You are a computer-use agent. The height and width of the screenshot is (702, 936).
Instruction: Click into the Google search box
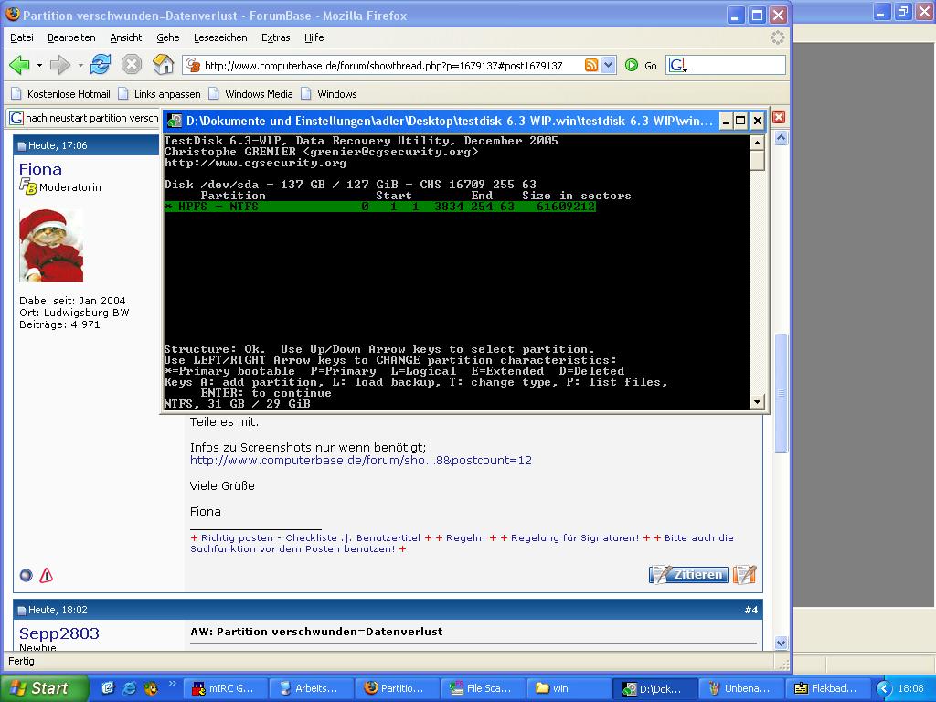pyautogui.click(x=737, y=65)
